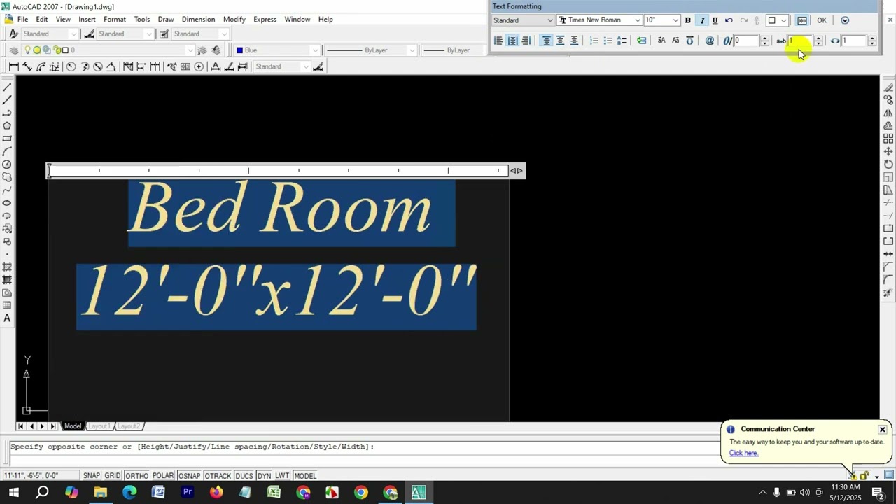Image resolution: width=896 pixels, height=504 pixels.
Task: Open the Dimension menu
Action: coord(198,19)
